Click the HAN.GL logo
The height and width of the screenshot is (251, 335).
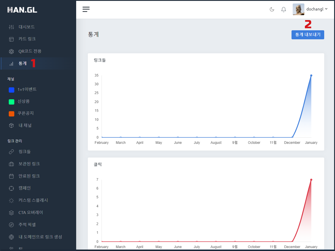tap(22, 10)
